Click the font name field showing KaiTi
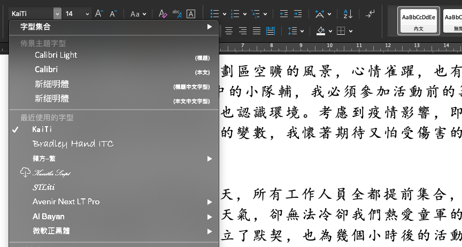The image size is (462, 247). [x=31, y=13]
